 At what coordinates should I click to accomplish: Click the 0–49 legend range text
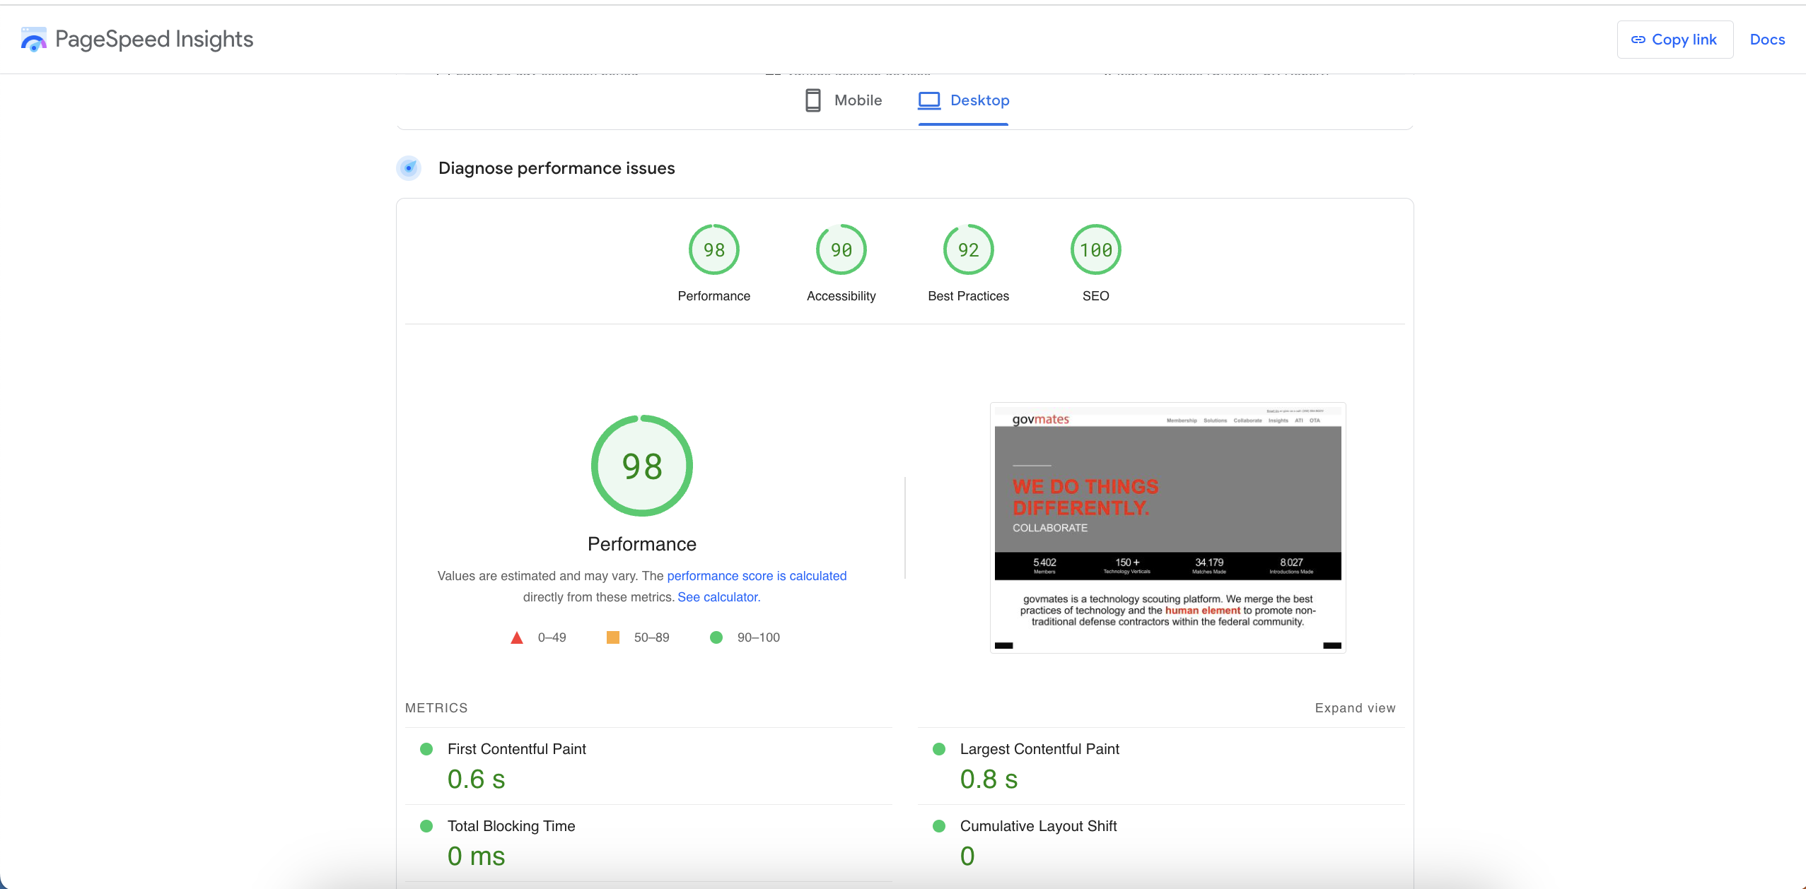click(x=552, y=637)
